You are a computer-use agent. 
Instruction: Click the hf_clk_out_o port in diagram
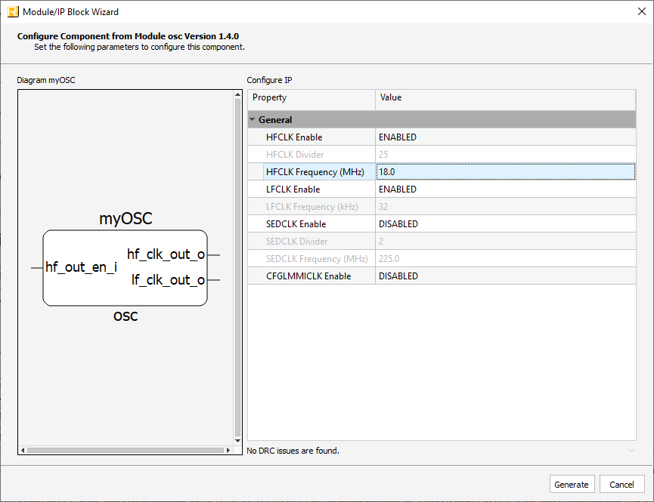tap(166, 254)
